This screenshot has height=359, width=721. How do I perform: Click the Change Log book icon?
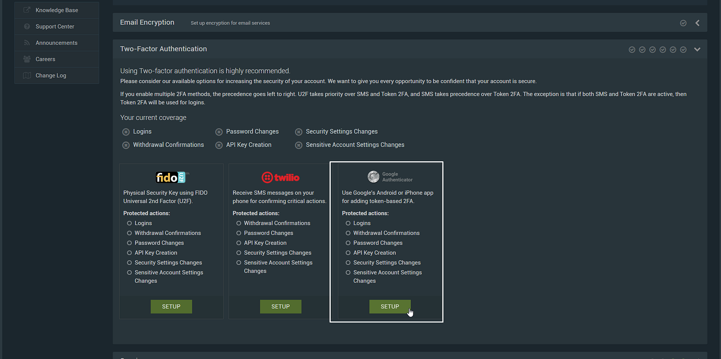coord(27,75)
